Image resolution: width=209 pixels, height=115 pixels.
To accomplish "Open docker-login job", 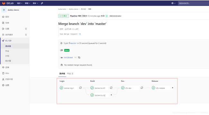I will (x=69, y=88).
